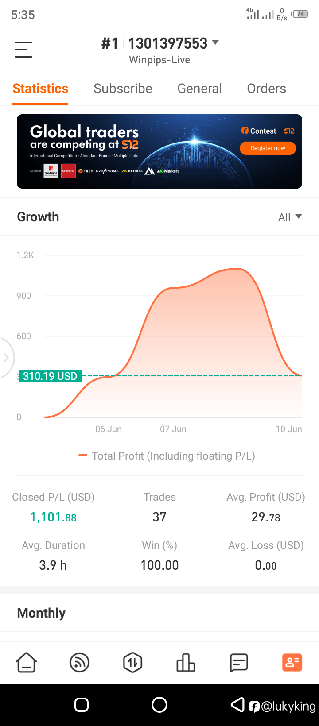Expand the left edge side drawer arrow
319x726 pixels.
pos(6,358)
